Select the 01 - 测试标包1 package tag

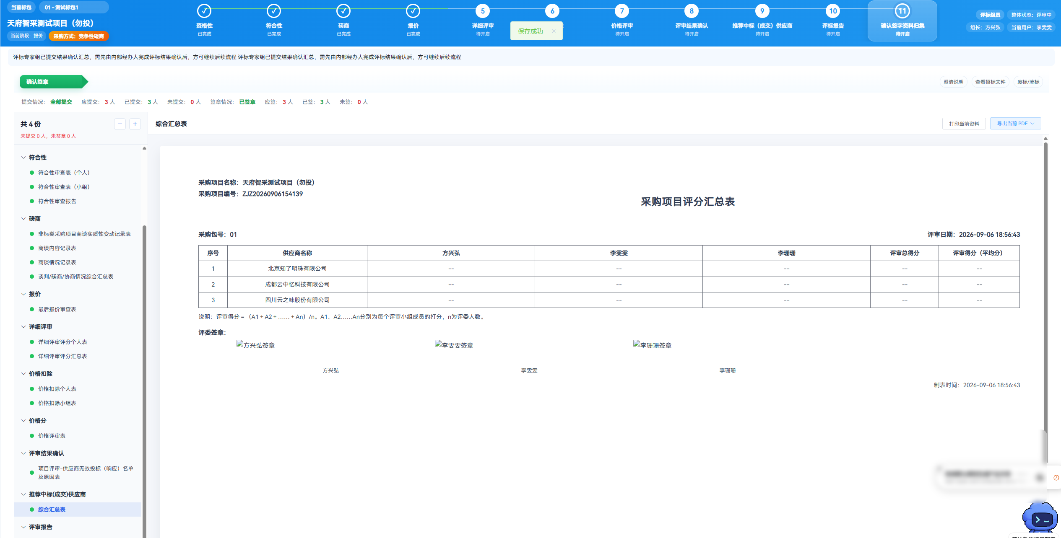point(74,7)
